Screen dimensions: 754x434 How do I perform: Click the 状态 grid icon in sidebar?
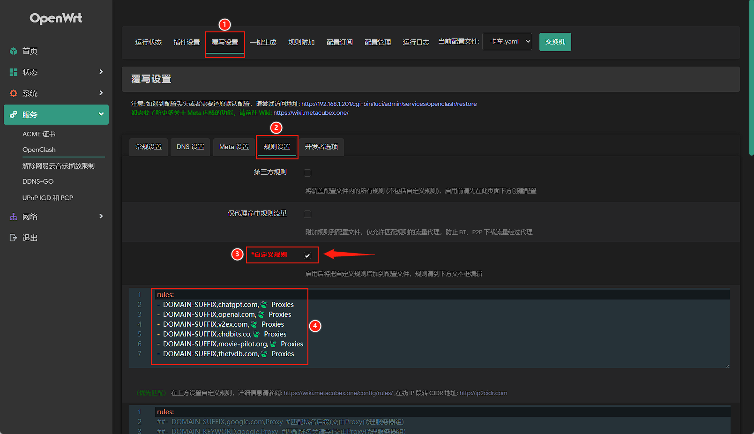[14, 72]
